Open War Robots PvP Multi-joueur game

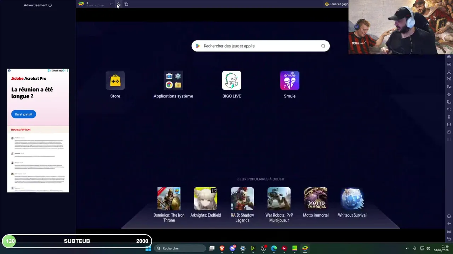coord(279,199)
